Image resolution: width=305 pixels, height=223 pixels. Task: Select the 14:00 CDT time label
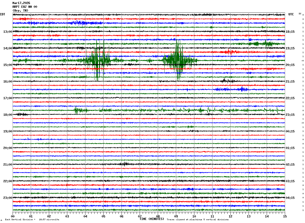(8, 48)
